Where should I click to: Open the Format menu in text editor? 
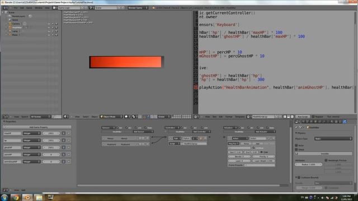229,117
